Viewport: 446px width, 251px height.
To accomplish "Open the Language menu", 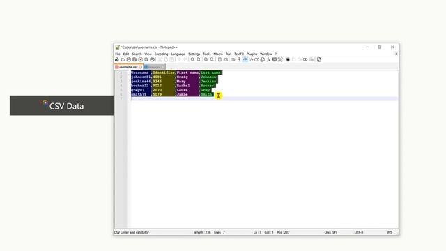I will click(178, 54).
